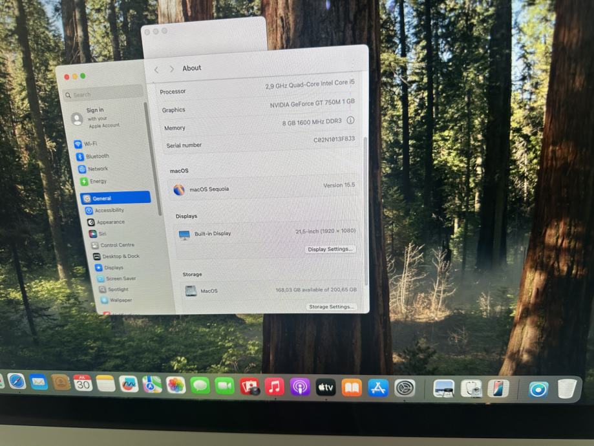Select Desktop & Dock in the sidebar
The width and height of the screenshot is (594, 446).
pos(117,257)
